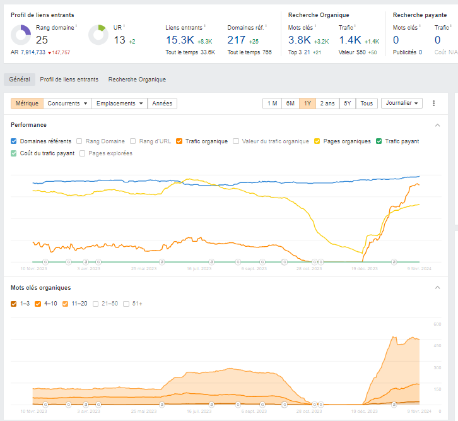Switch to the Général tab

coord(20,80)
